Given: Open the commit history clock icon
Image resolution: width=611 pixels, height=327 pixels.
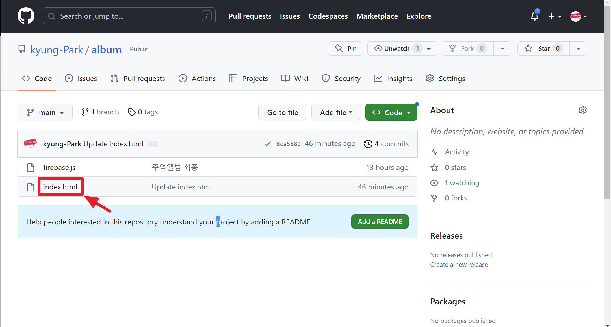Looking at the screenshot, I should click(x=368, y=144).
